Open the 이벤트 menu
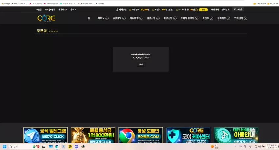Screen dimensions: 279x150 205,18
